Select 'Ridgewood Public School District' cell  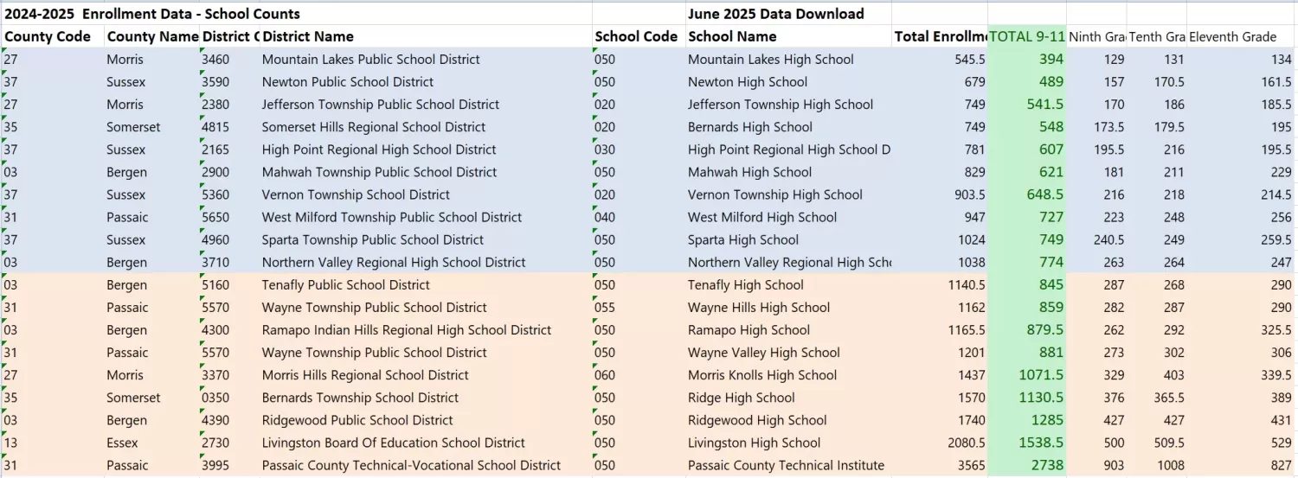425,420
